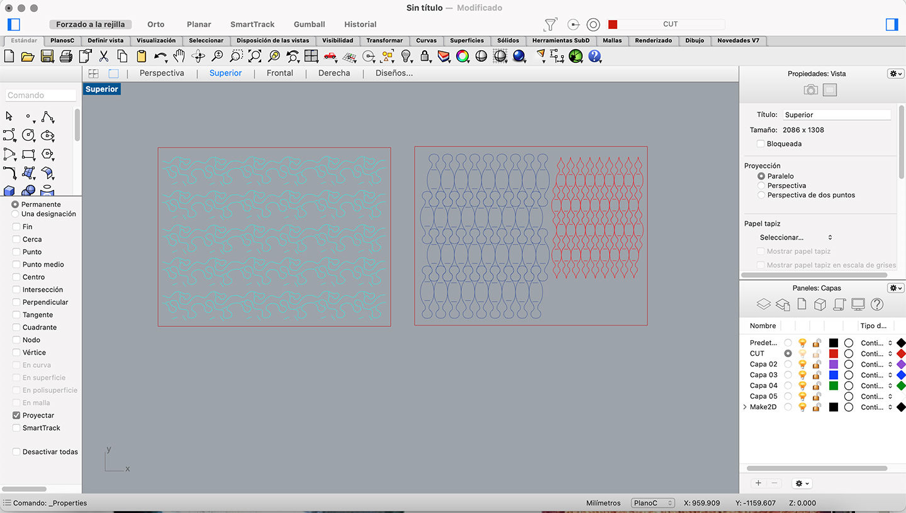This screenshot has height=513, width=906.
Task: Expand the Make2D layer tree arrow
Action: point(745,407)
